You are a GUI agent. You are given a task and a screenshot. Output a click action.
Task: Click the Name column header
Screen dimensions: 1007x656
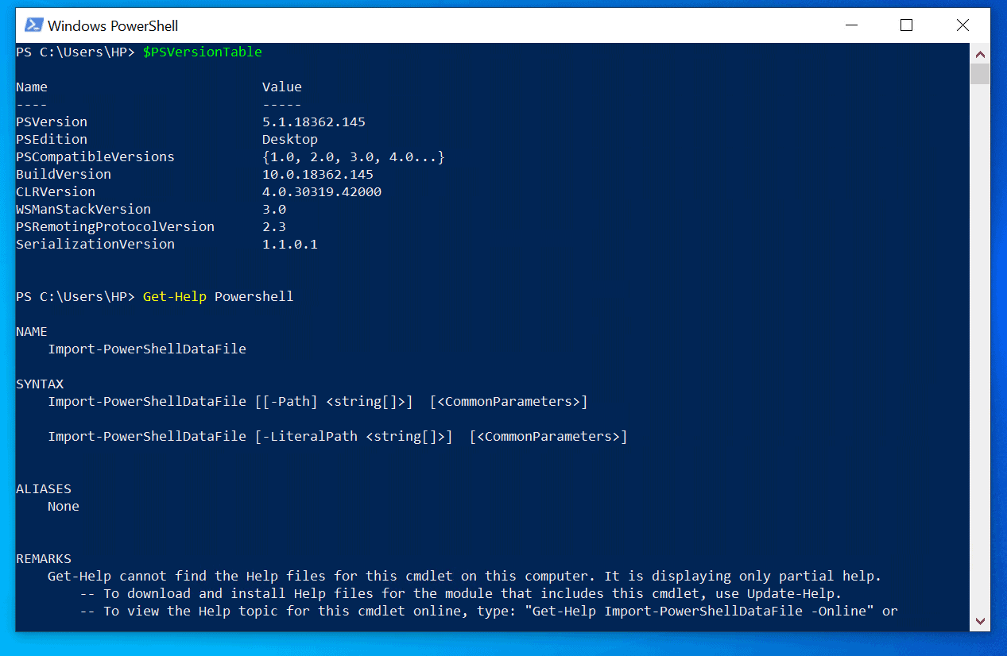[x=32, y=87]
